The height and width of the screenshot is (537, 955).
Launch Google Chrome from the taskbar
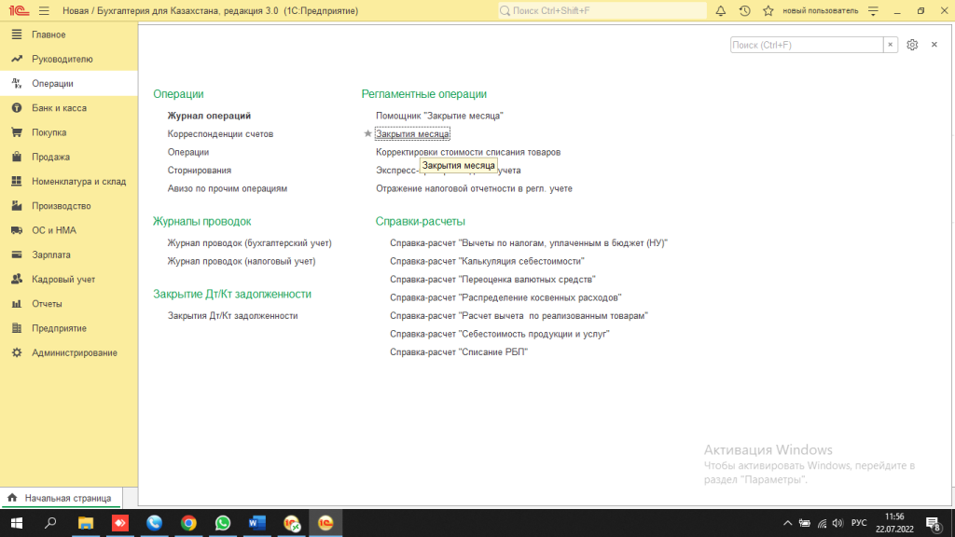click(x=188, y=523)
